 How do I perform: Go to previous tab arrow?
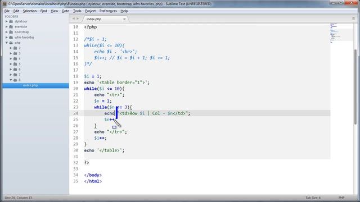point(74,19)
